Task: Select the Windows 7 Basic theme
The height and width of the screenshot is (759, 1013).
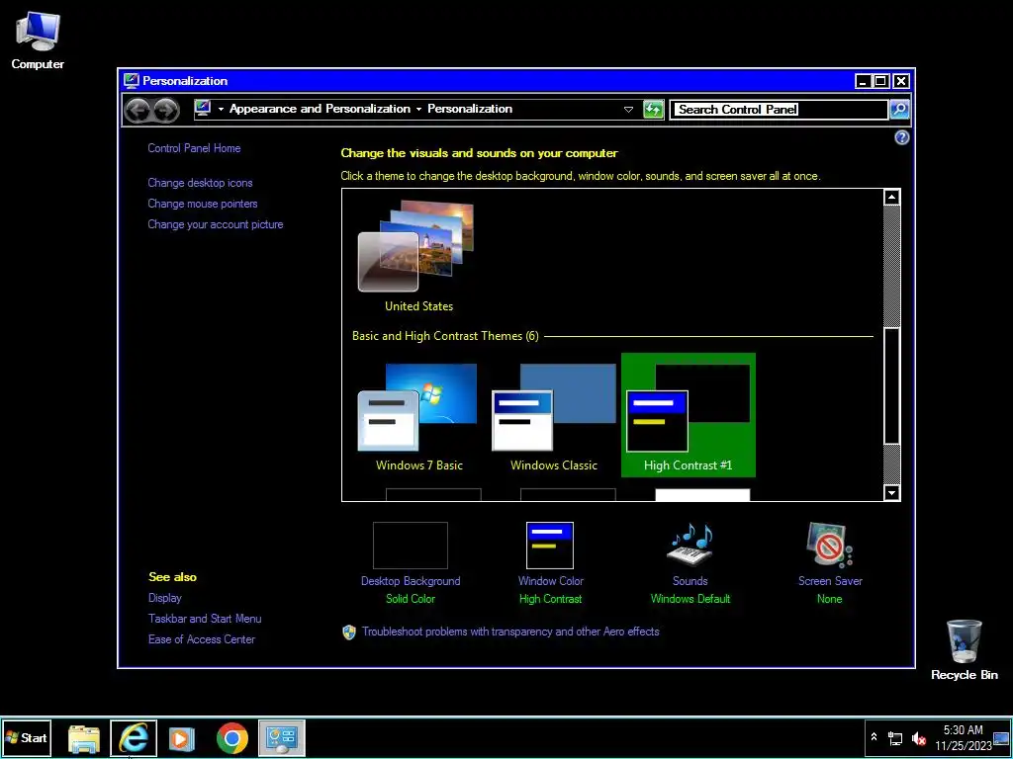Action: [418, 416]
